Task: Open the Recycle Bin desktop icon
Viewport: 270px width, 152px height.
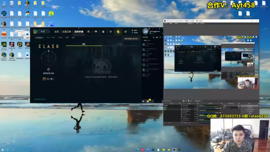Action: pos(12,4)
